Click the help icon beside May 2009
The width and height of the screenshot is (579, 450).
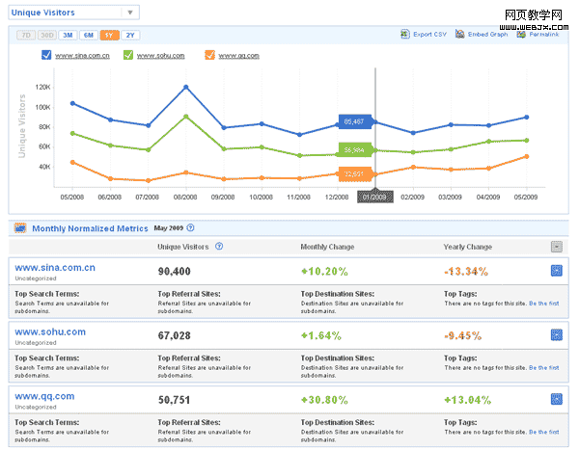(190, 228)
